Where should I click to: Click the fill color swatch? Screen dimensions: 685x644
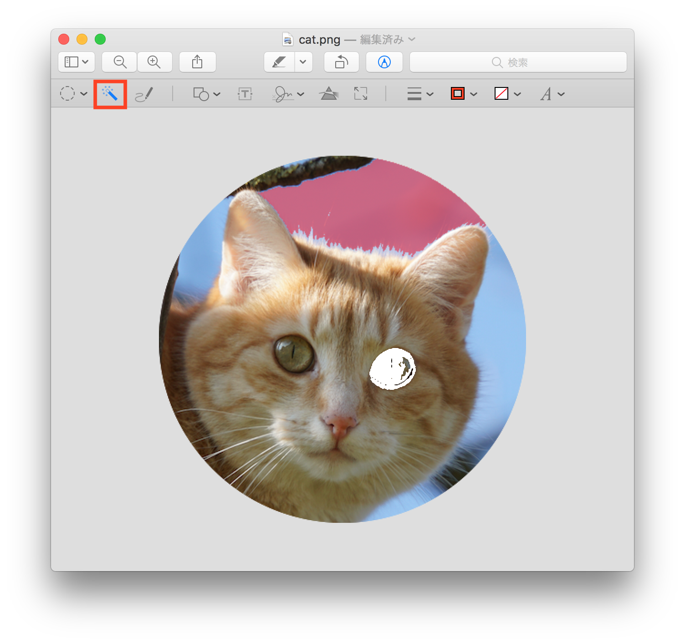click(501, 94)
